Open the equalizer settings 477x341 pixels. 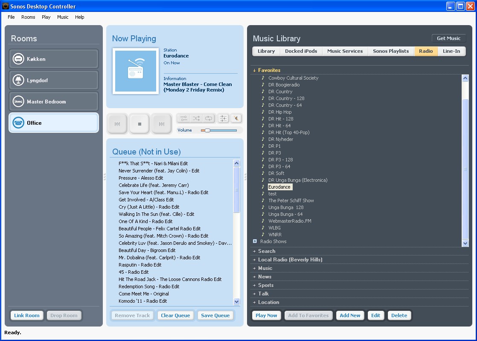223,118
